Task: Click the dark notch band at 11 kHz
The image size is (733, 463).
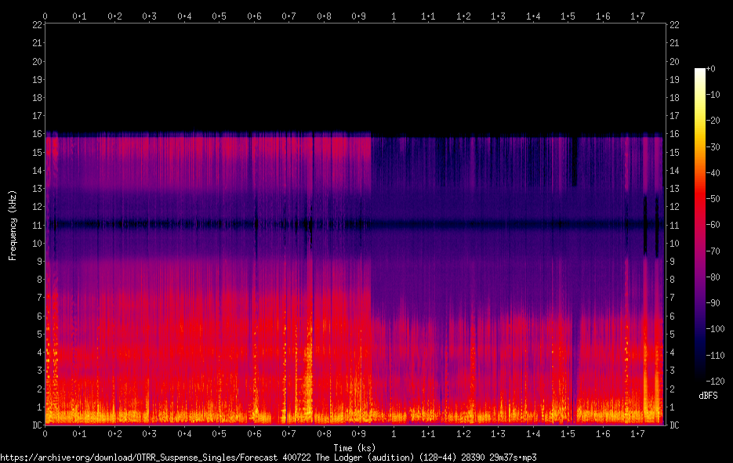Action: click(x=355, y=225)
